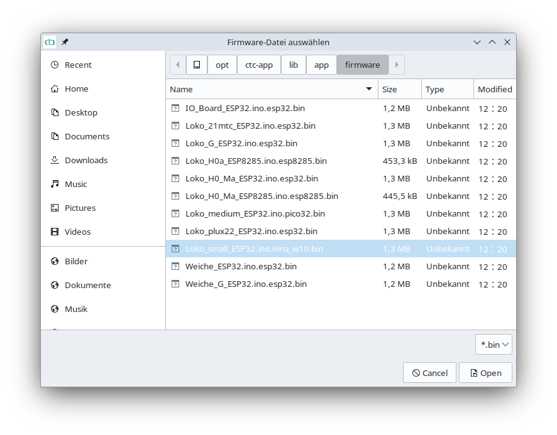Image resolution: width=557 pixels, height=435 pixels.
Task: Select Music in the sidebar
Action: click(77, 184)
